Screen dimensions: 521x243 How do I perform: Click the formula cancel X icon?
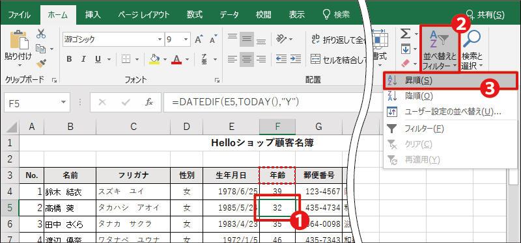point(102,102)
